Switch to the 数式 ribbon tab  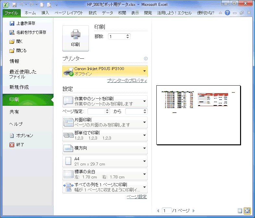pos(92,13)
